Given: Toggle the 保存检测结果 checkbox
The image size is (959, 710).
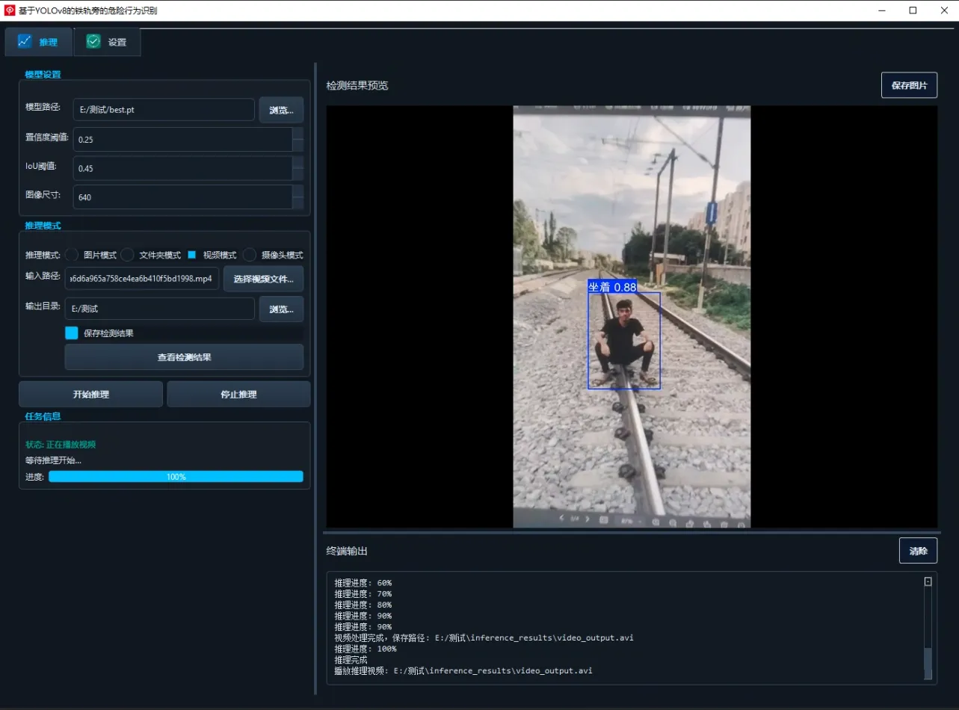Looking at the screenshot, I should point(72,333).
